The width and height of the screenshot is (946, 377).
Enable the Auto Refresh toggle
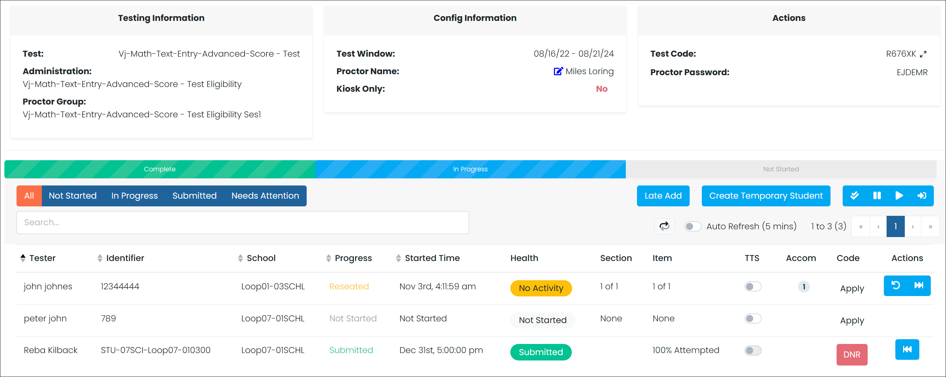pyautogui.click(x=692, y=226)
